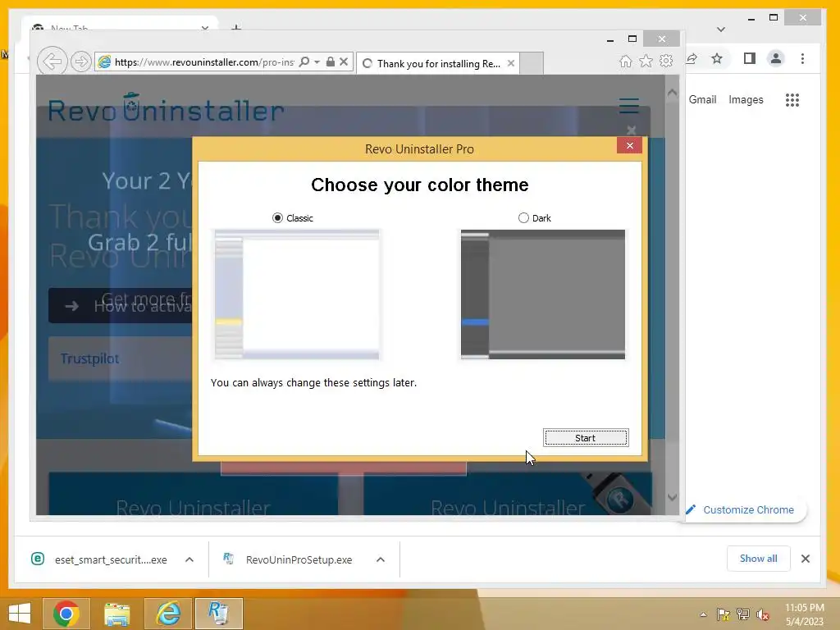
Task: Open Revo Uninstaller taskbar icon
Action: tap(218, 614)
